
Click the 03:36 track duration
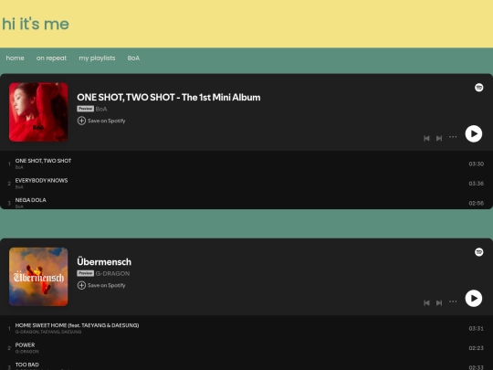(x=476, y=184)
